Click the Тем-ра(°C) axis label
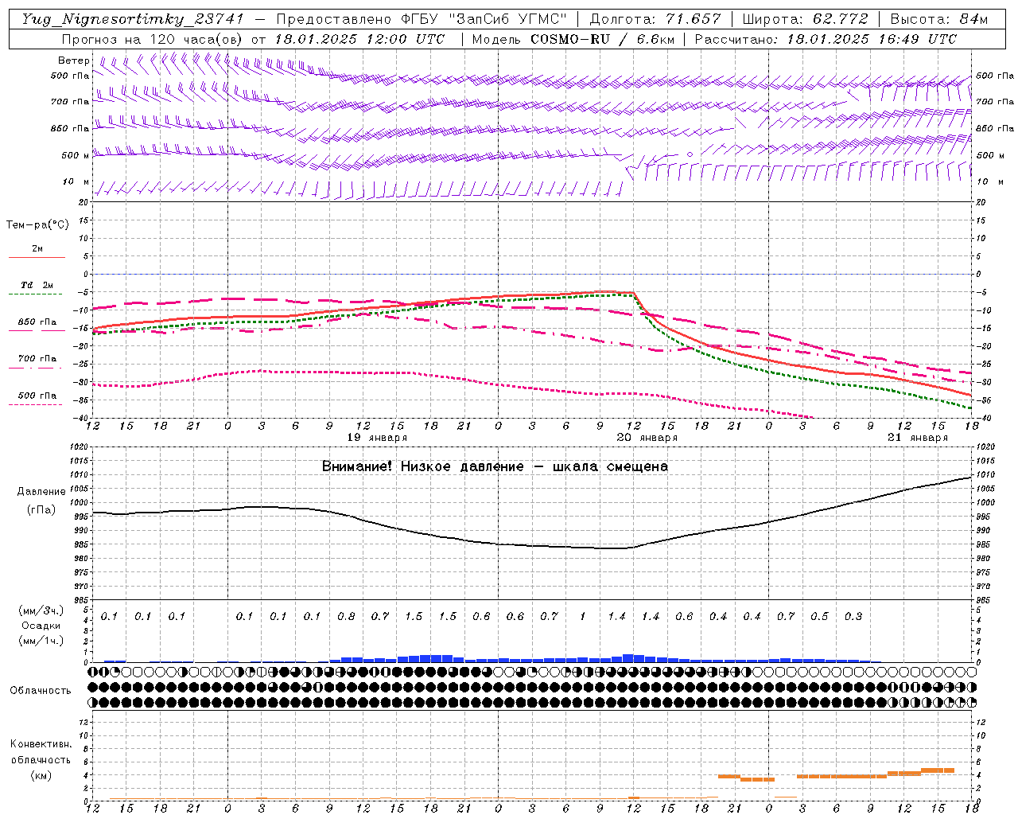The height and width of the screenshot is (815, 1018). (37, 225)
